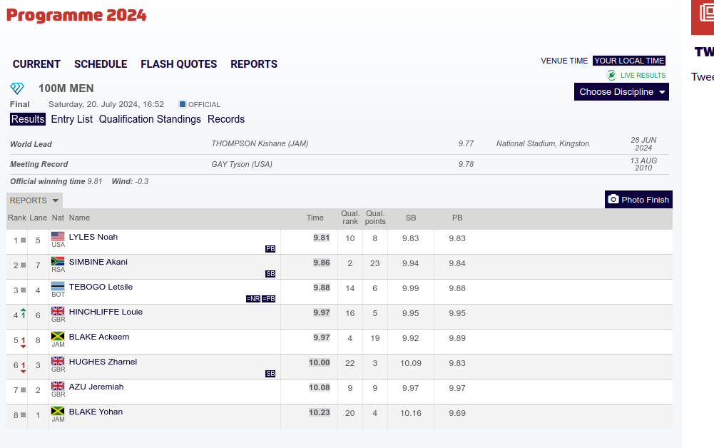Open the Choose Discipline dropdown
Screen dimensions: 714x448
click(621, 92)
